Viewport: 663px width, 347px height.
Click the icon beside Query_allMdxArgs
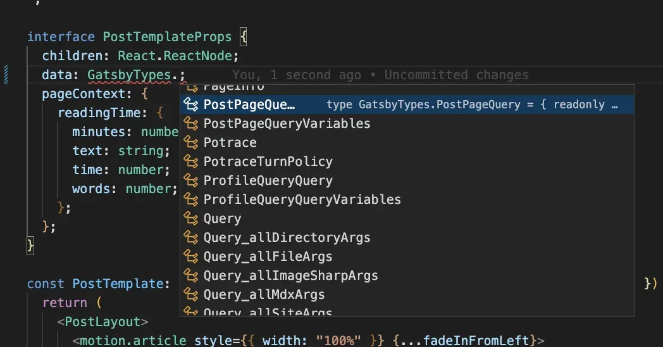pyautogui.click(x=190, y=294)
